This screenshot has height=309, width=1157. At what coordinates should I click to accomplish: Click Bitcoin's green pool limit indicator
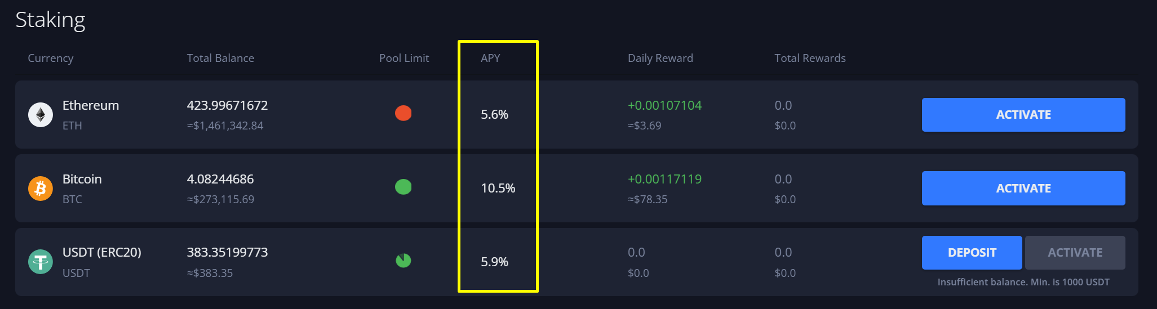point(403,187)
